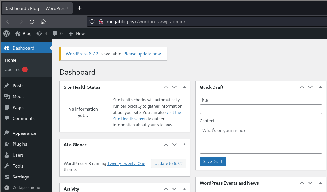The image size is (327, 192).
Task: Click the Quick Draft Title field
Action: (261, 109)
